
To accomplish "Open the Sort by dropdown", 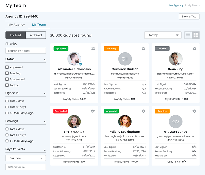I will click(163, 35).
